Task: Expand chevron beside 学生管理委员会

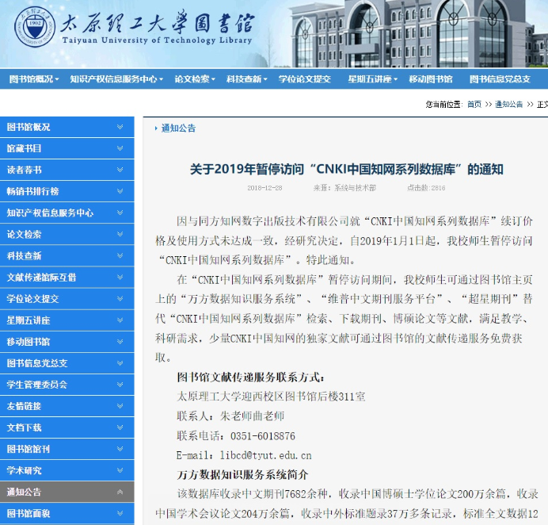Action: [x=120, y=385]
